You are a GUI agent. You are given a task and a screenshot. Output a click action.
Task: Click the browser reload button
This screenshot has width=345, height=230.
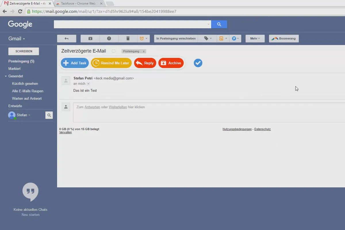pyautogui.click(x=20, y=11)
